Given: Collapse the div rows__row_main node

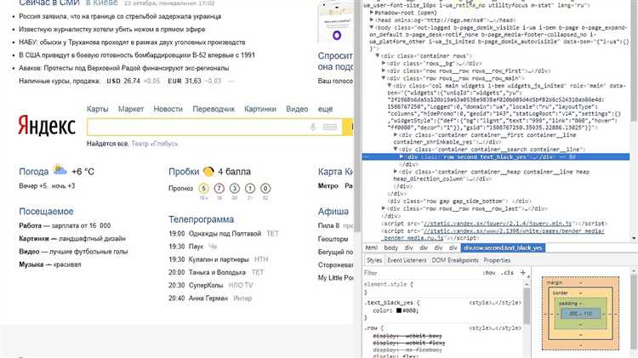Looking at the screenshot, I should coord(384,77).
